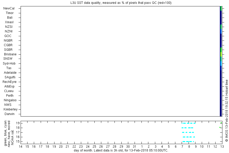Viewport: 229px width, 153px height.
Task: Click the IMOS copyright timestamp text at right edge
Action: point(226,111)
